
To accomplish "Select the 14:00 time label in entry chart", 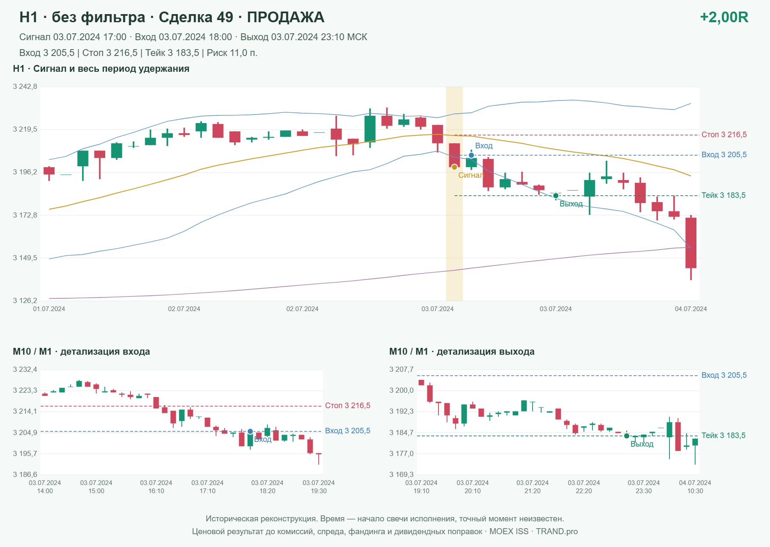I will pyautogui.click(x=45, y=491).
